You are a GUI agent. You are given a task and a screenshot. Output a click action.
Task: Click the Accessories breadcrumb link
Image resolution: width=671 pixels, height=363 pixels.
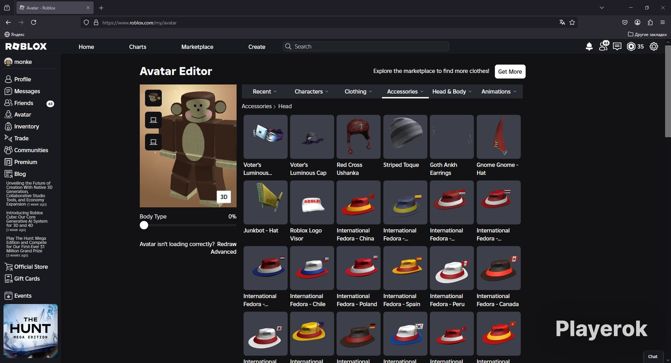coord(257,106)
